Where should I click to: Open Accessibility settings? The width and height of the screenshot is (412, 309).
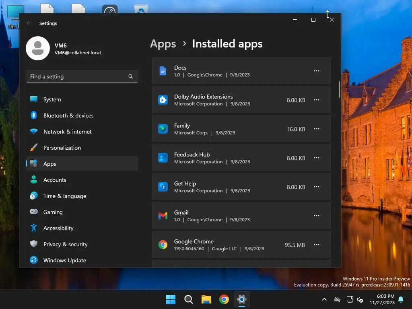pyautogui.click(x=82, y=228)
